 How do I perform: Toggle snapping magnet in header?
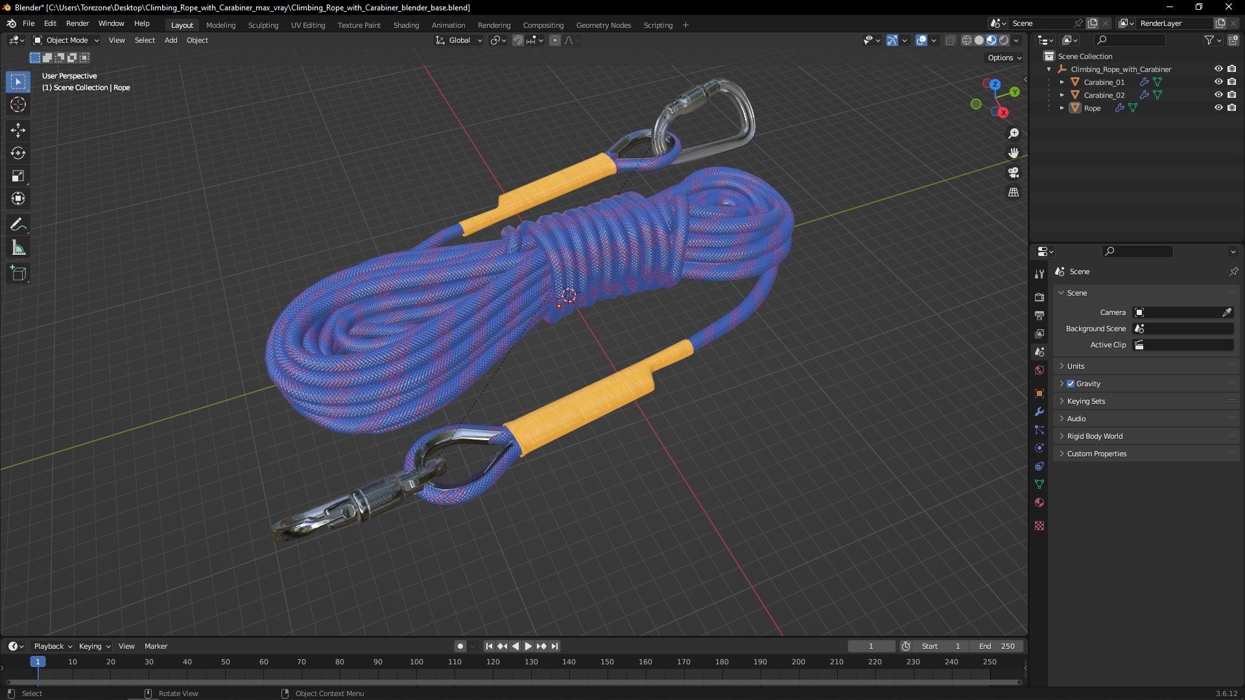coord(518,40)
